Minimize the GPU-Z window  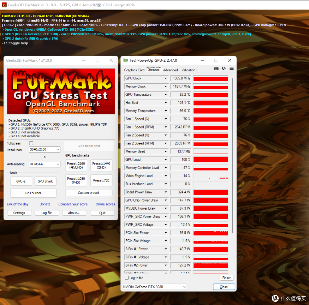(202, 60)
